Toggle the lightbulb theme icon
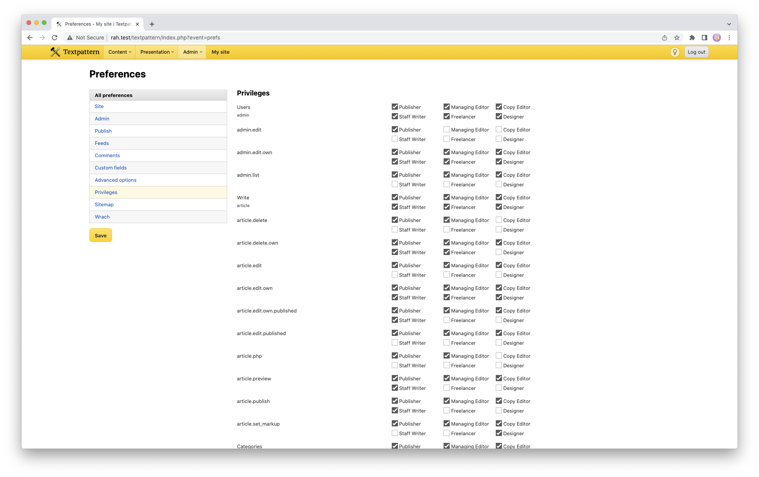759x477 pixels. click(x=675, y=52)
